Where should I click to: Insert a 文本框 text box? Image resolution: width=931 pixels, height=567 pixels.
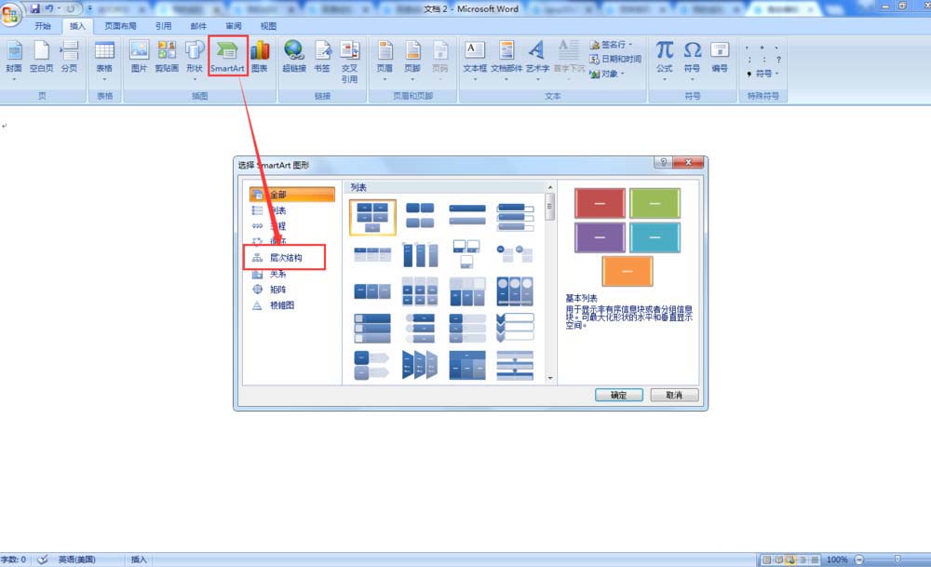point(475,59)
